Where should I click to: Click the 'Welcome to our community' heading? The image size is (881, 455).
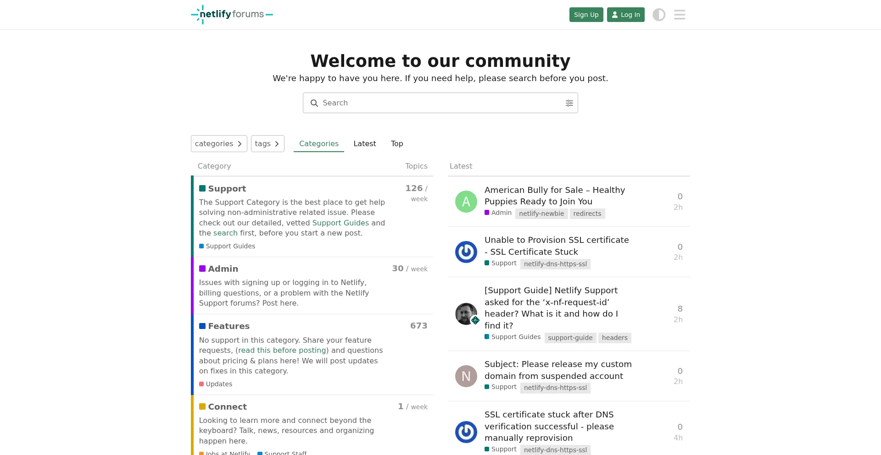(440, 60)
